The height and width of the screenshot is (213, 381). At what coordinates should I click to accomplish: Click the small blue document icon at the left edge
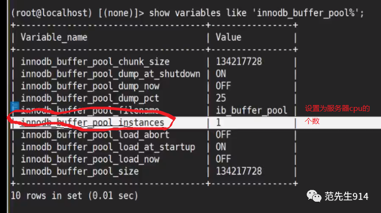click(15, 106)
